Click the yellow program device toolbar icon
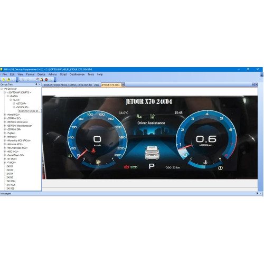264x264 pixels. (42, 80)
